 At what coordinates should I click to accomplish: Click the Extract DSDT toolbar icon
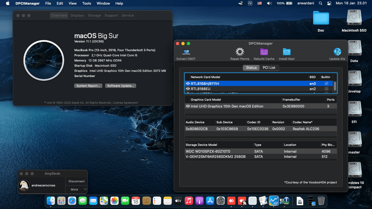coord(186,52)
